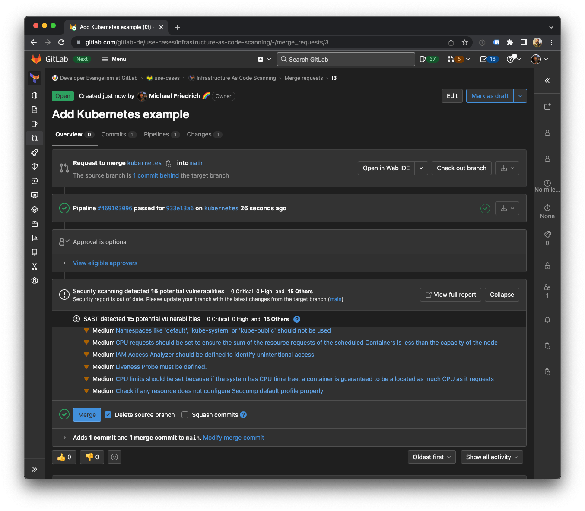The width and height of the screenshot is (585, 511).
Task: Click the Analytics chart icon
Action: click(x=35, y=238)
